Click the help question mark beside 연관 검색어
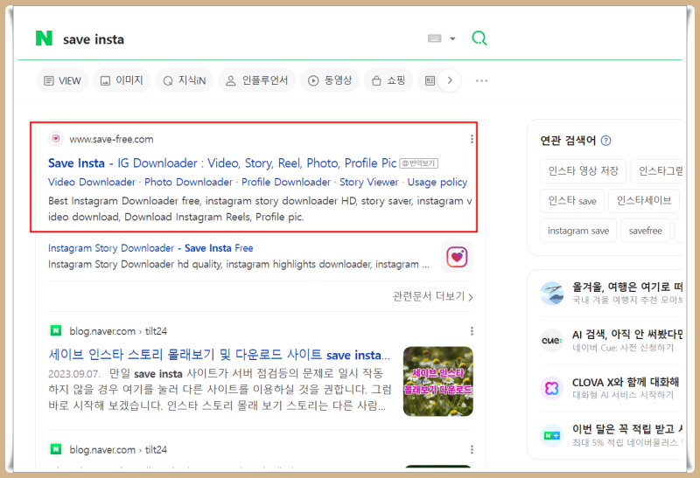 click(x=605, y=141)
